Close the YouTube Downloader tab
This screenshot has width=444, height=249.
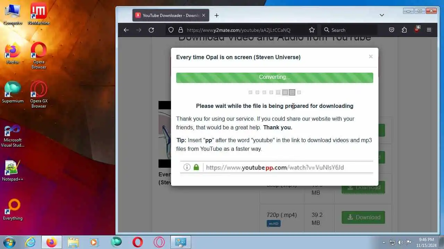204,15
